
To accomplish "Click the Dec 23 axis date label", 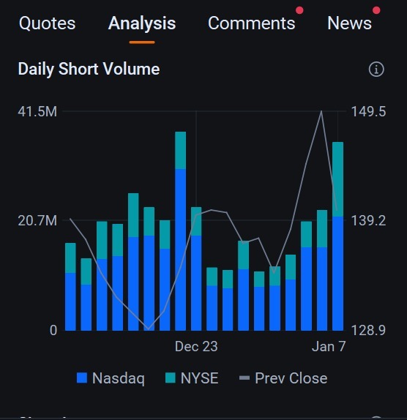I will click(x=196, y=346).
